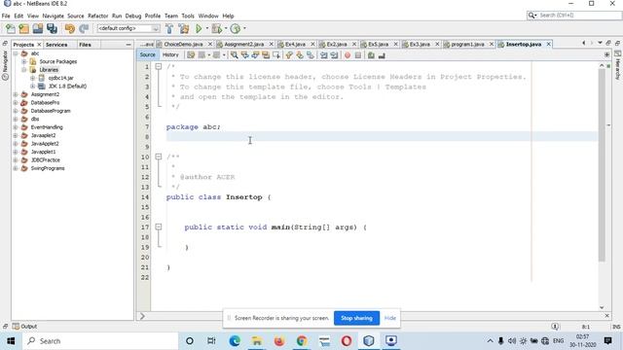The image size is (623, 350).
Task: Click the Comment icon in editor toolbar
Action: click(371, 55)
